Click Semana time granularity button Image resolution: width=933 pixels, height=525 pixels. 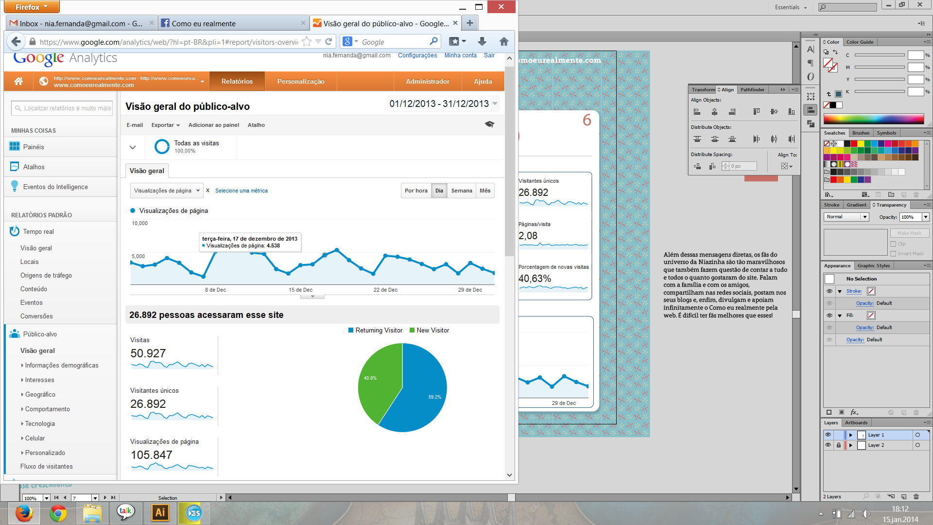[462, 191]
